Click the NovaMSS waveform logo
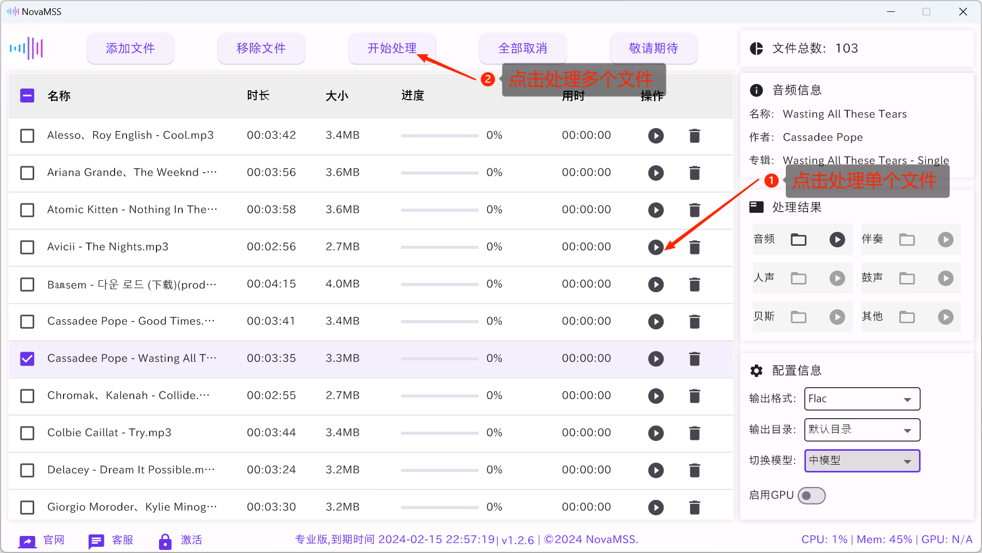Image resolution: width=982 pixels, height=553 pixels. (26, 48)
